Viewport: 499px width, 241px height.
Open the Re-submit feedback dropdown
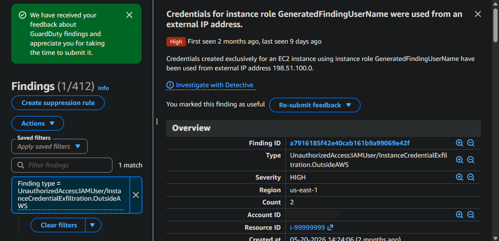[315, 105]
